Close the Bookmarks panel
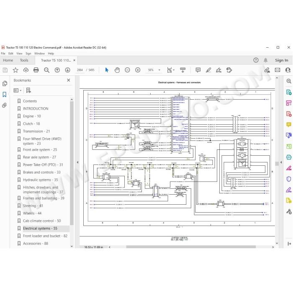The image size is (293, 293). [69, 80]
